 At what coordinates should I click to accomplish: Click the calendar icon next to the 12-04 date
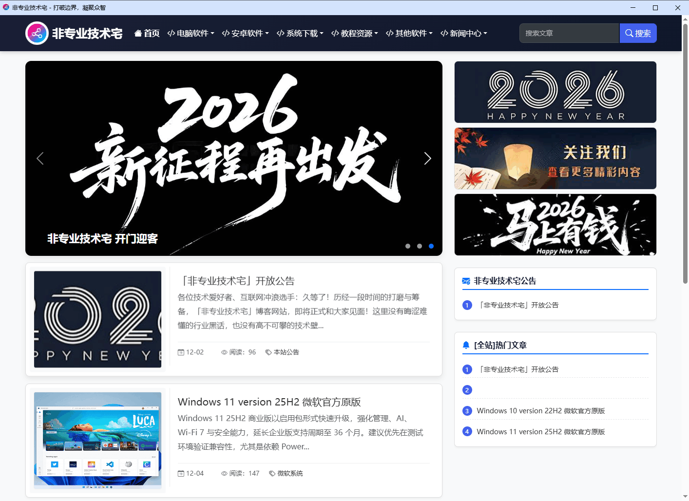pyautogui.click(x=180, y=473)
